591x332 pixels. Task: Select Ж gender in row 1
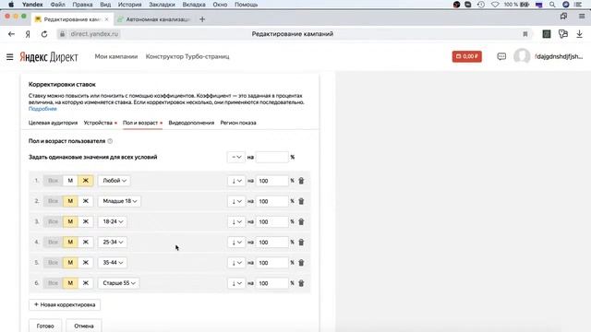tap(86, 181)
